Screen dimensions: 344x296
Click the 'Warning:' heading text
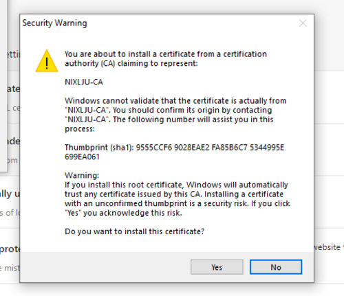[82, 175]
